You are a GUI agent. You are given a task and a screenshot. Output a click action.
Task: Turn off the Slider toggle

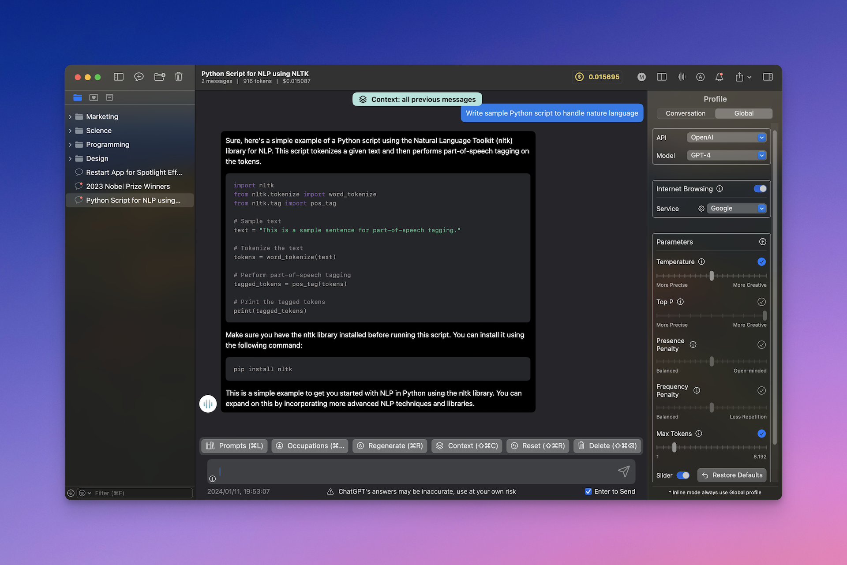pos(684,475)
